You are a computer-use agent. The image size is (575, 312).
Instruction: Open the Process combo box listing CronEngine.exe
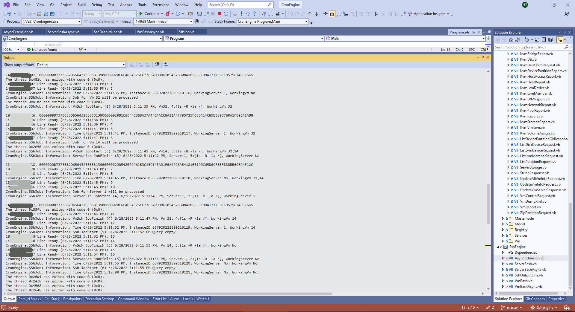[x=51, y=22]
